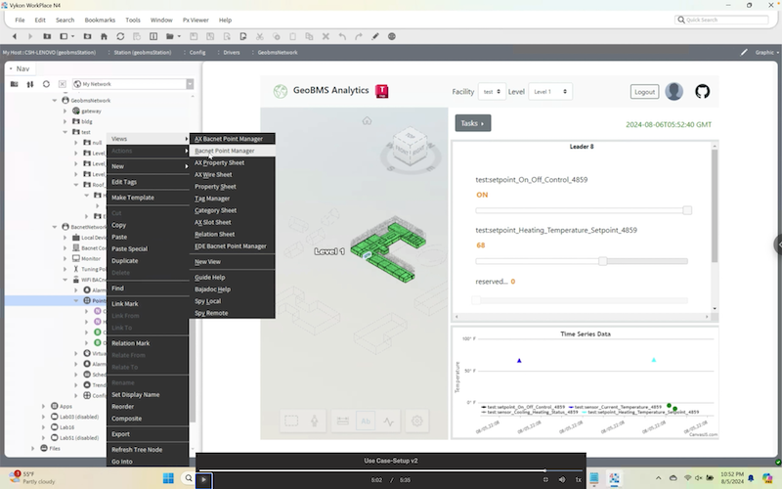Click the chart pulse icon in viewer toolbar

click(388, 422)
